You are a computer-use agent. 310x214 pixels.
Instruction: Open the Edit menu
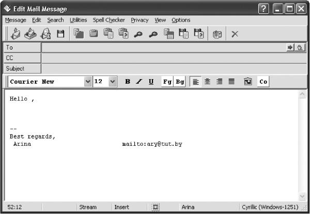pos(37,20)
